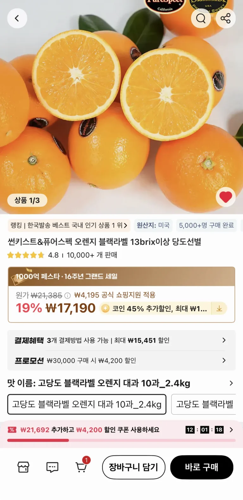243x500 pixels.
Task: Select option 고당도 블랙라벨 오렌지 대과 10과_2.4kg
Action: tap(87, 404)
